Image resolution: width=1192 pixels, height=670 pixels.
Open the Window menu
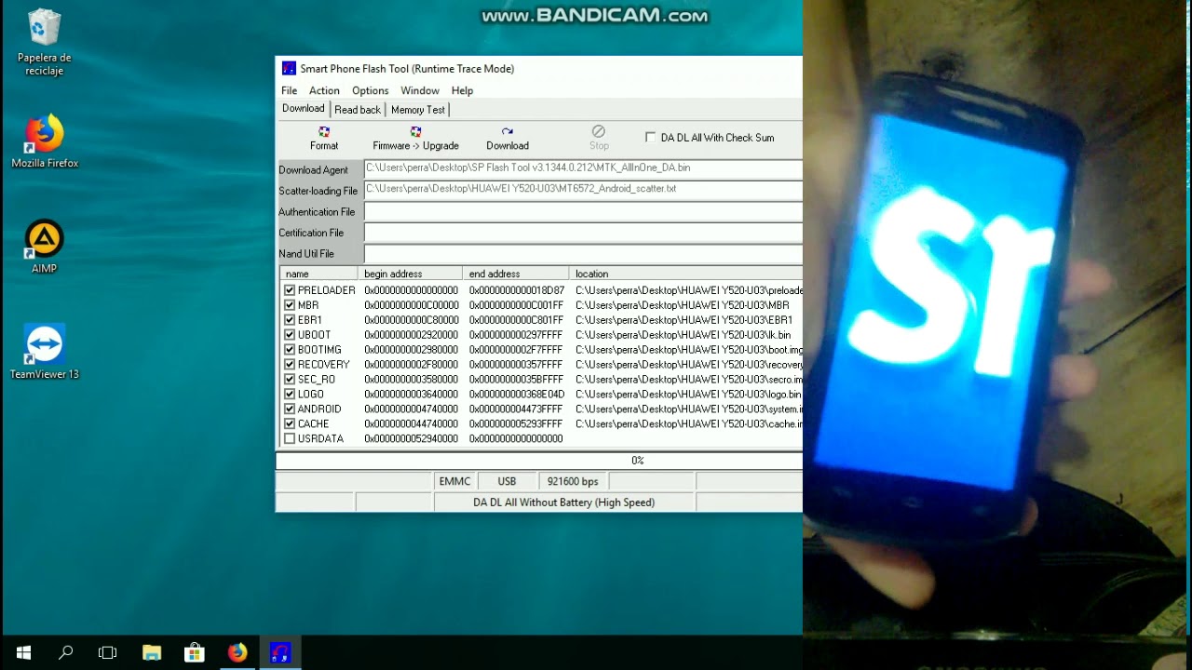(420, 90)
